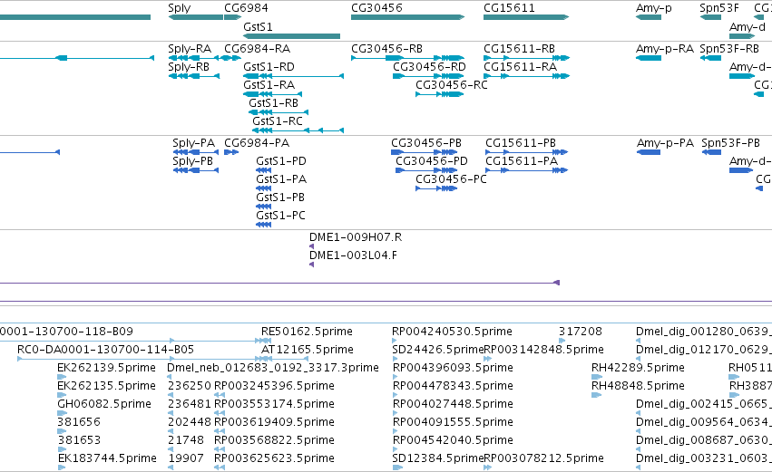Click EST RP003245396.5prime
The image size is (772, 472).
coord(274,386)
